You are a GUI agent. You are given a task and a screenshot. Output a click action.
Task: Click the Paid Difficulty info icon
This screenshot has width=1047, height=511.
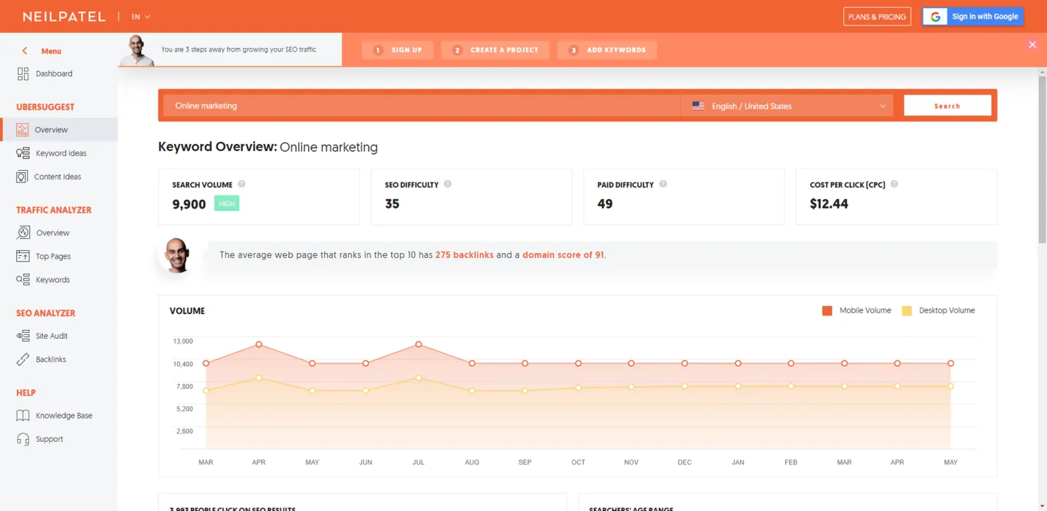coord(663,184)
